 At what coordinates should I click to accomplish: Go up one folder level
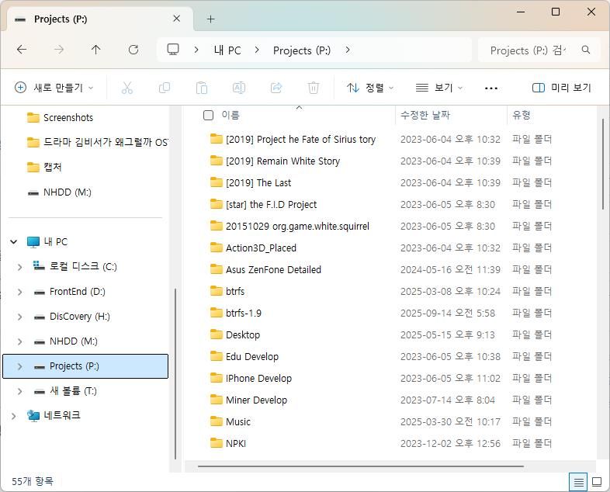[x=96, y=50]
